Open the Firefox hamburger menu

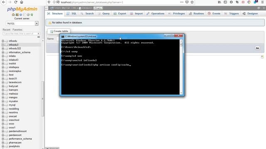tap(262, 2)
